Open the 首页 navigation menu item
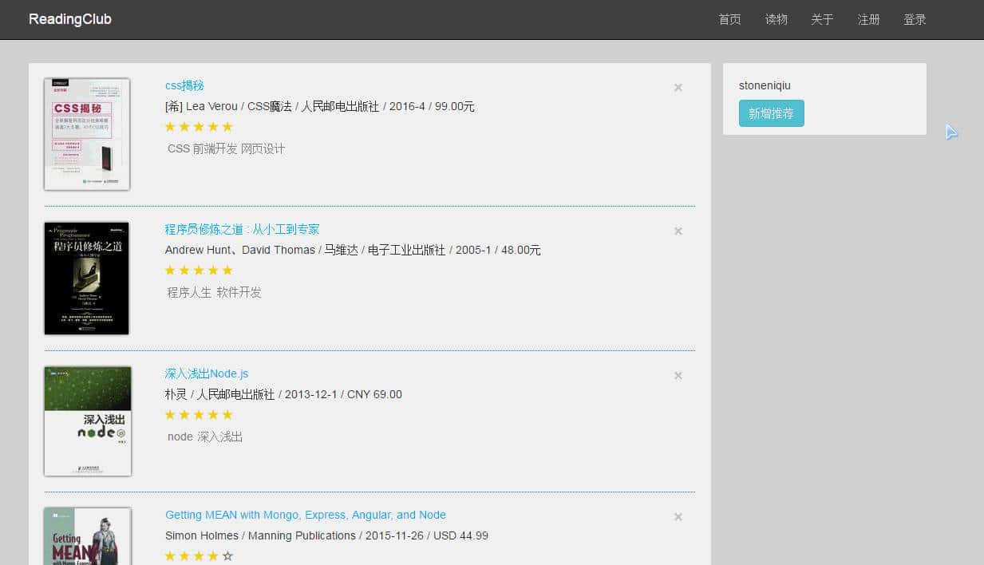Screen dimensions: 984x565 pyautogui.click(x=729, y=19)
